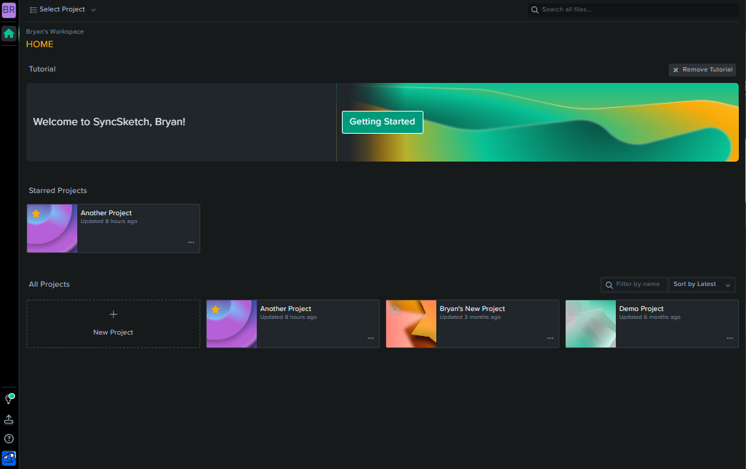Open the blue user profile avatar
This screenshot has height=469, width=746.
9,458
